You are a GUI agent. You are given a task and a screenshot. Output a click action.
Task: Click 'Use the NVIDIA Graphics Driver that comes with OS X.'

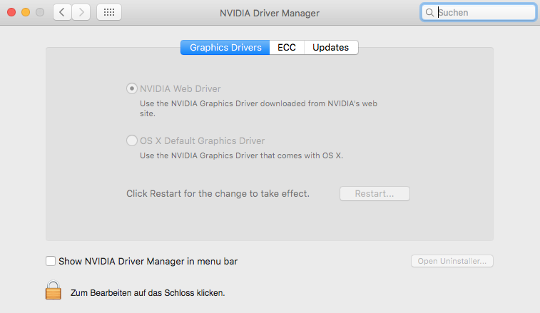click(x=241, y=155)
